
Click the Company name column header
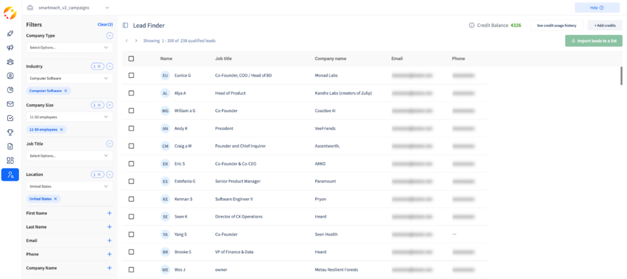pyautogui.click(x=330, y=58)
